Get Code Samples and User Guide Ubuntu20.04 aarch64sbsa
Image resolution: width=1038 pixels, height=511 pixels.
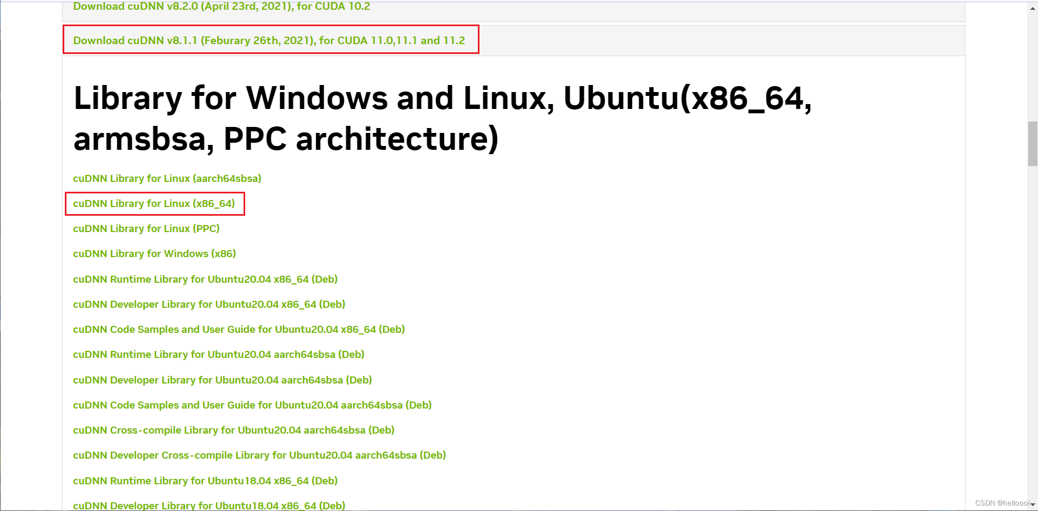[x=252, y=405]
